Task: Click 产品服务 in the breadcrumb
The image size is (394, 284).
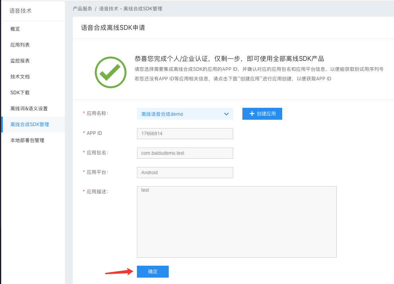Action: click(x=82, y=9)
